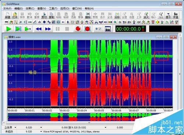Click the 缩小 (Zoom out) toolbar icon
This screenshot has height=135, width=184.
tap(153, 15)
